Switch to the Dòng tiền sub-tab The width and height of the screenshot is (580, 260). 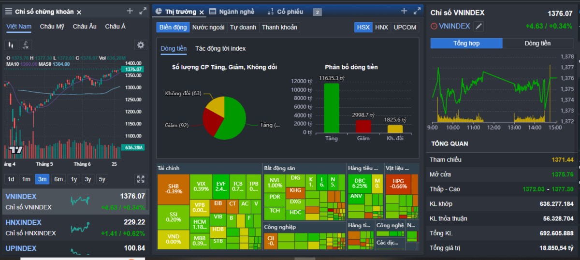pos(174,48)
